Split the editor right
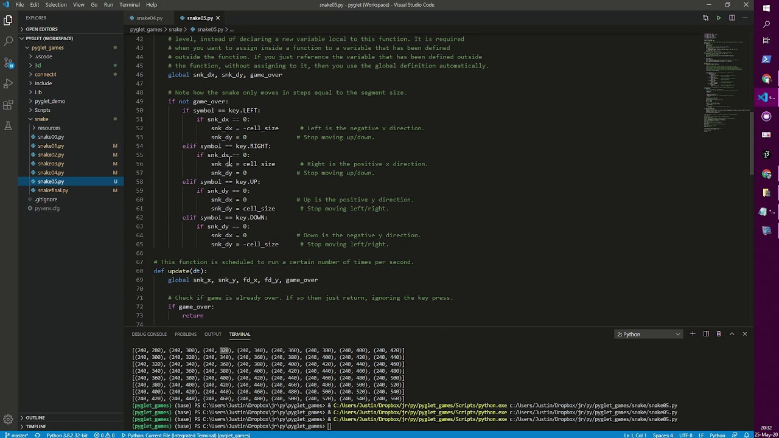The image size is (779, 438). (732, 18)
